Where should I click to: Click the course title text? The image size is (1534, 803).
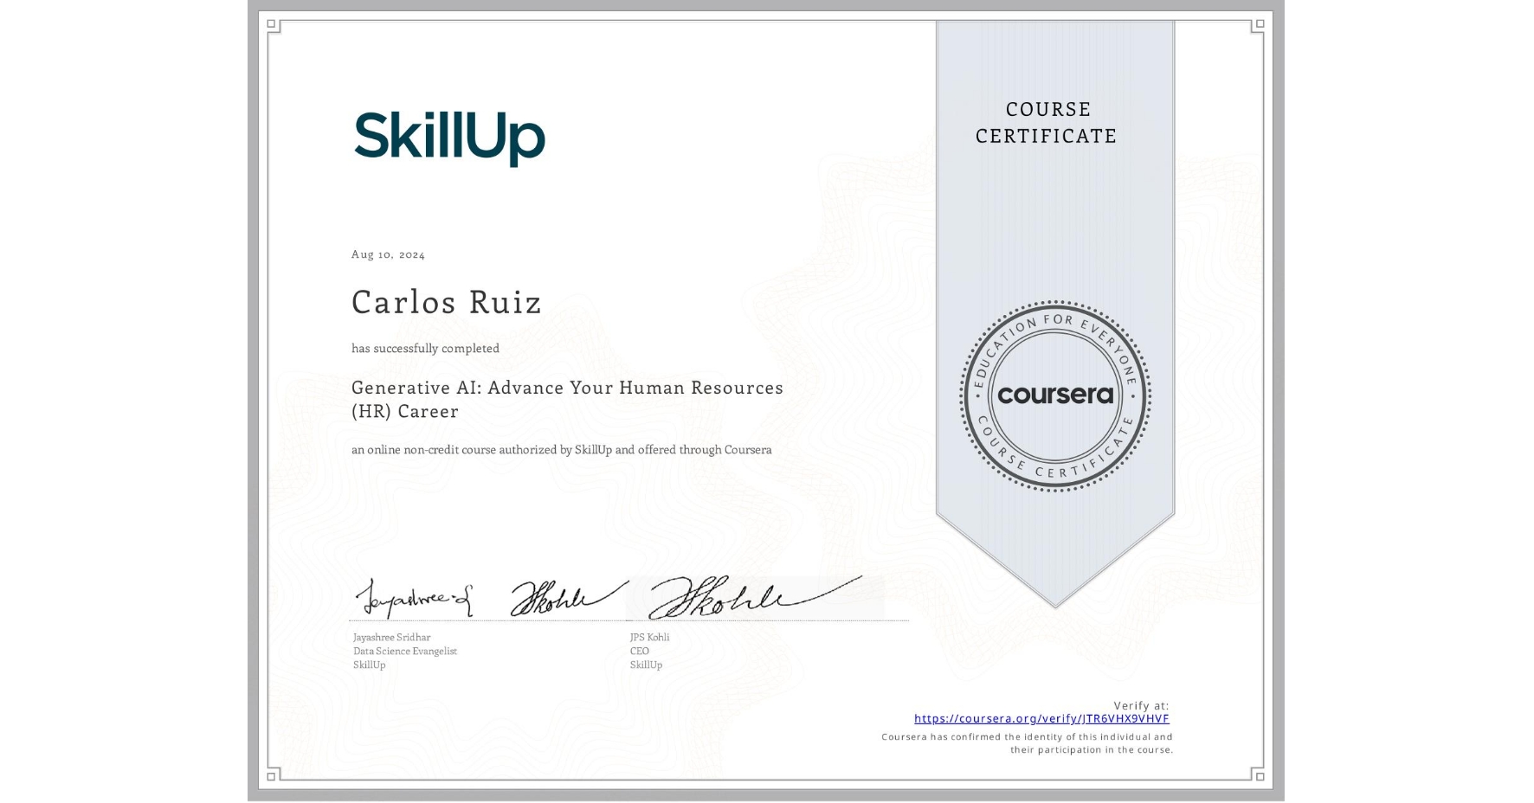click(567, 399)
